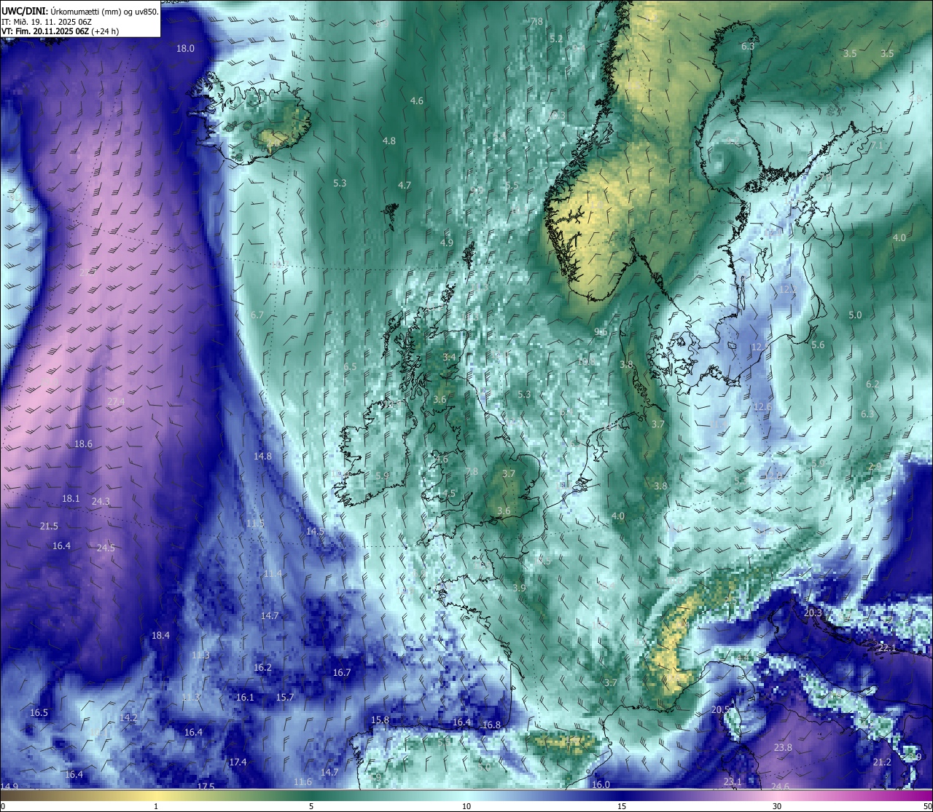Click the map value '5.2' at the top
Screen dimensions: 933x812
coord(556,39)
